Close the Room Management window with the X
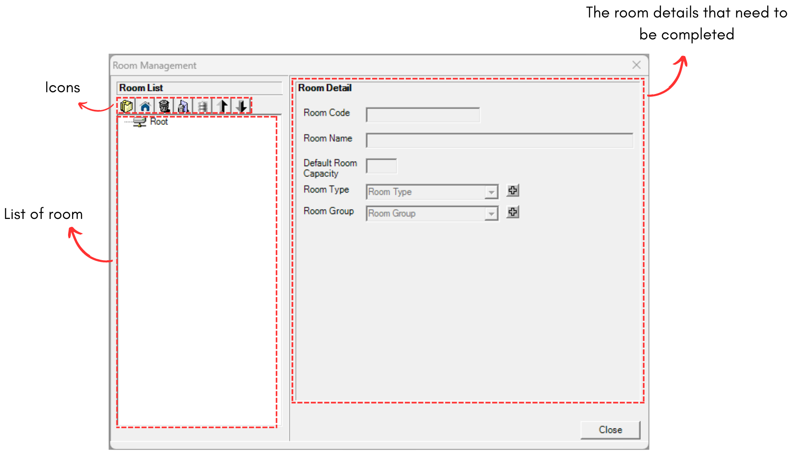 click(636, 65)
